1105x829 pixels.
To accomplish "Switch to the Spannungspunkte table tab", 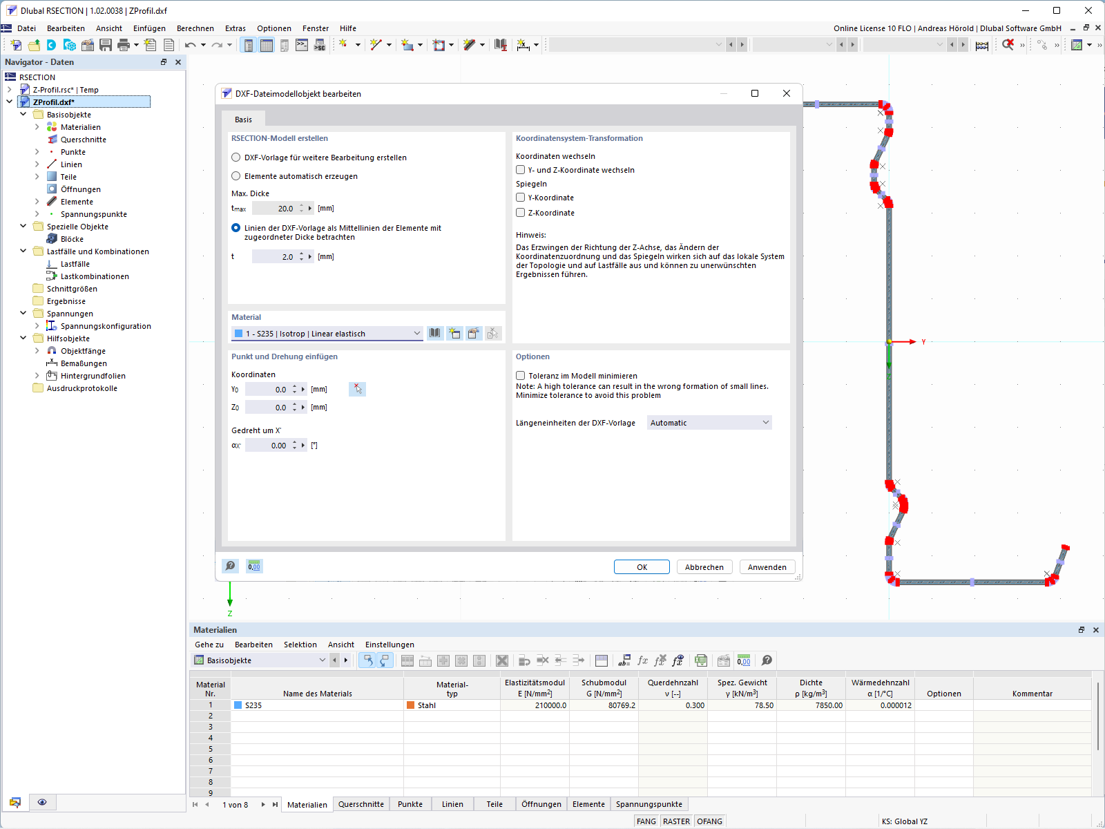I will [x=649, y=804].
